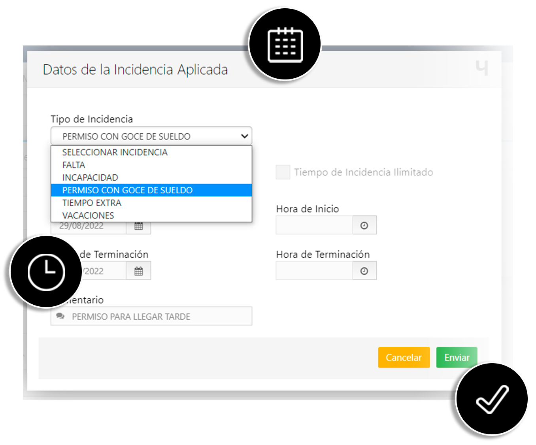The width and height of the screenshot is (536, 445).
Task: Open the Tipo de Incidencia dropdown
Action: coord(244,136)
